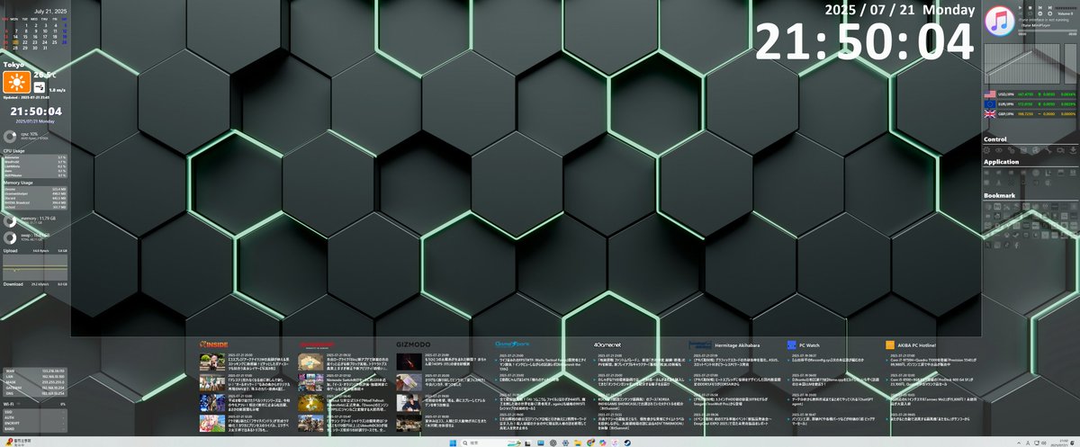Click the European Union flag icon
1080x447 pixels.
click(990, 104)
